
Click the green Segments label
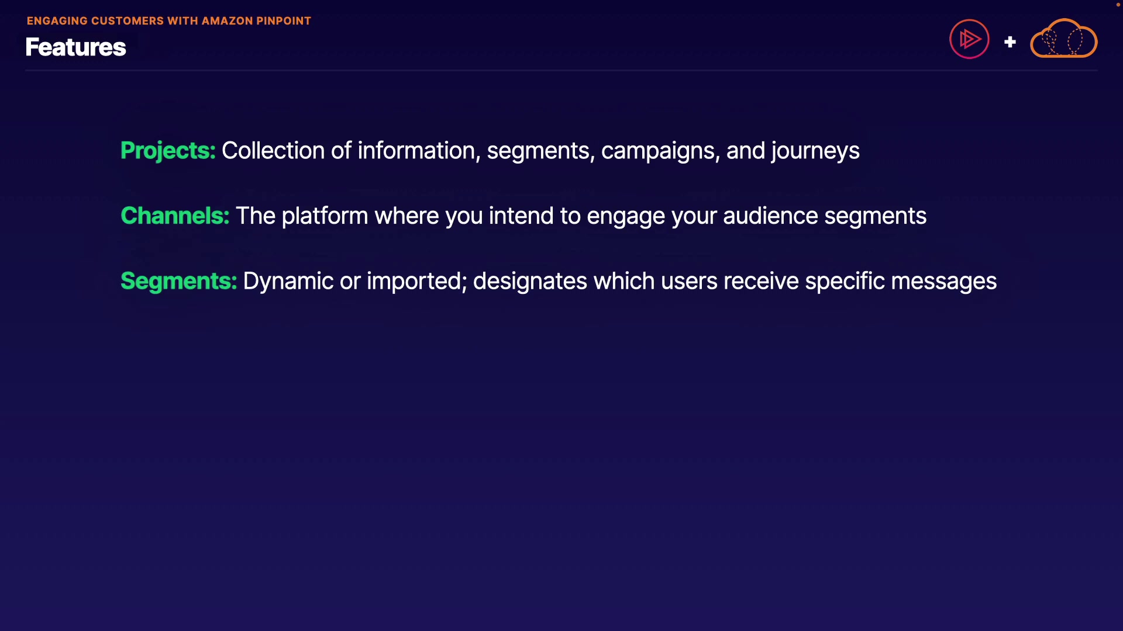click(x=178, y=282)
